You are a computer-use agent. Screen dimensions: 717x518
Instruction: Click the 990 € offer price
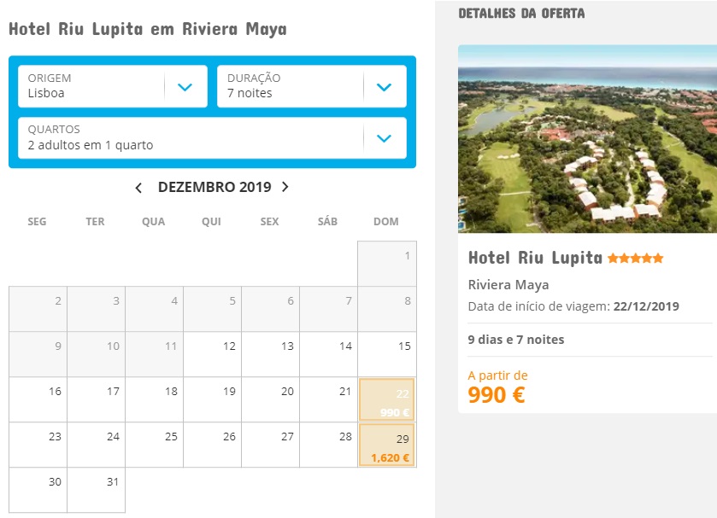pos(497,394)
